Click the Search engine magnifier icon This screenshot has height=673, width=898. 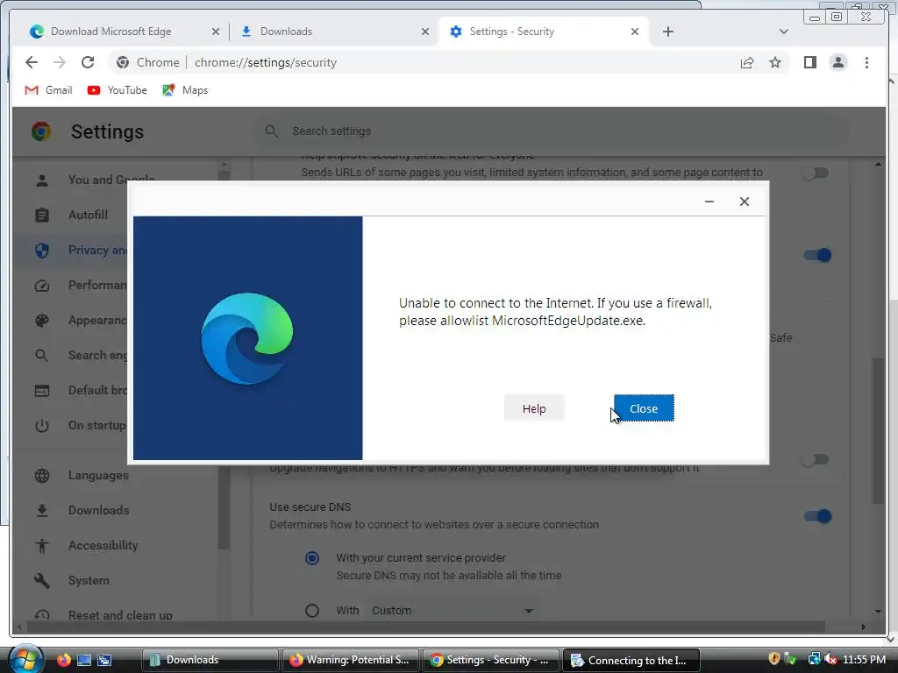click(42, 356)
